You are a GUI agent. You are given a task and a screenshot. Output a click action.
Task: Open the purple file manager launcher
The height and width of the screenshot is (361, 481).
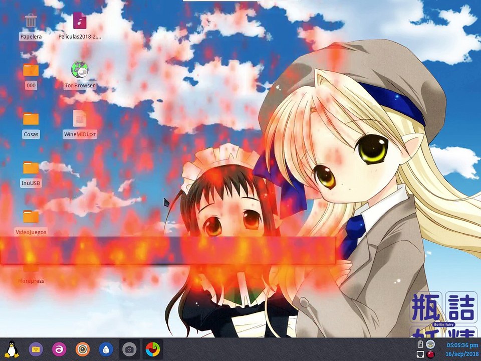[36, 349]
